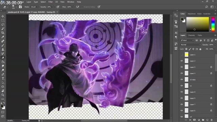The width and height of the screenshot is (217, 122).
Task: Select the Eraser tool in left toolbar
Action: pos(3,58)
